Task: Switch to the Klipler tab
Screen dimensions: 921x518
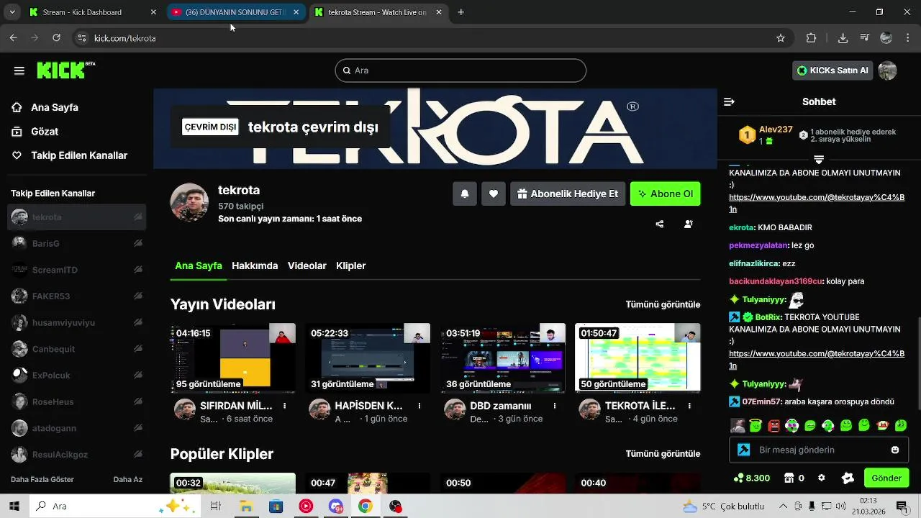Action: pyautogui.click(x=351, y=265)
